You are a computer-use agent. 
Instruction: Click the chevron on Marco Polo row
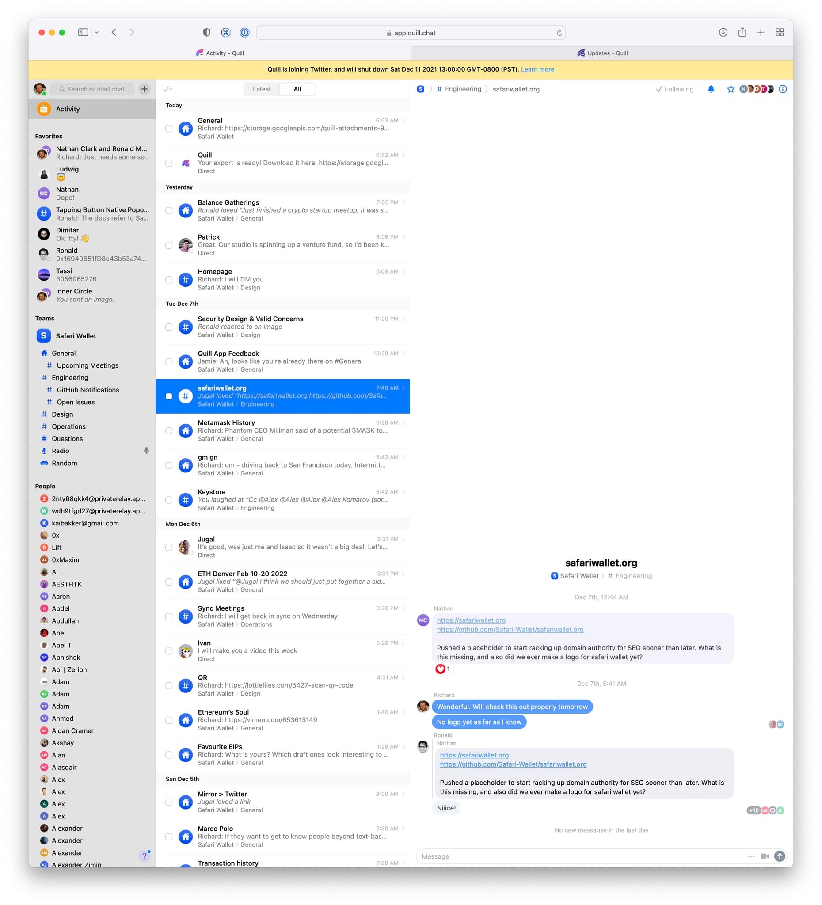(403, 829)
